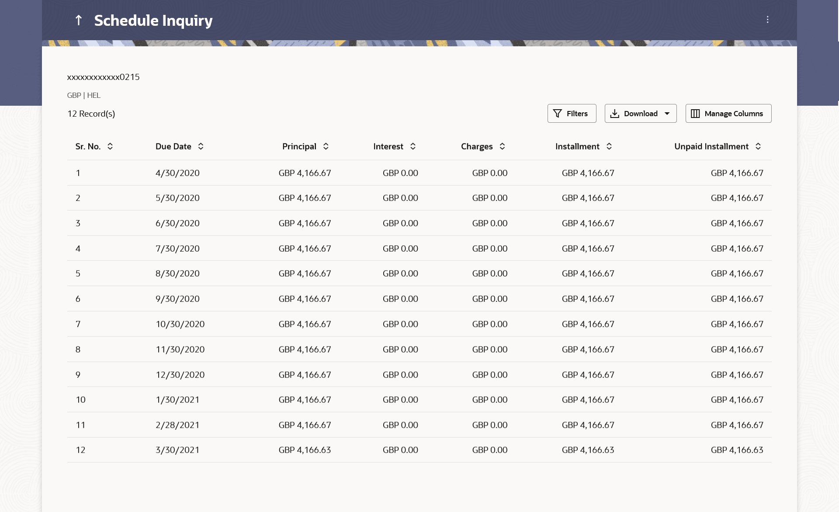
Task: Click account number ending 0215
Action: (103, 77)
